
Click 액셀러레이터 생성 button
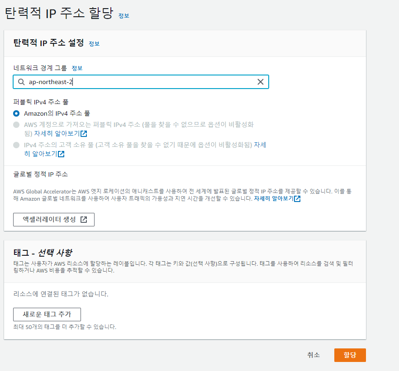coord(54,220)
